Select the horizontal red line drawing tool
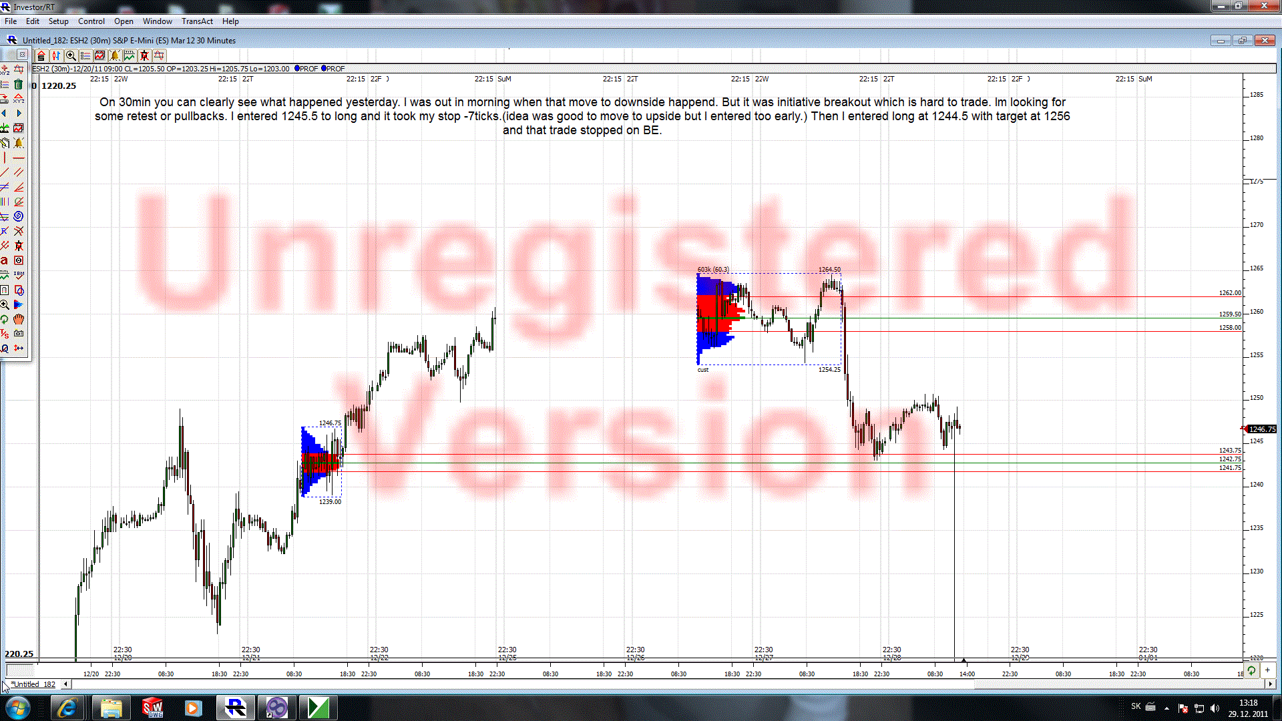The width and height of the screenshot is (1282, 721). click(x=19, y=158)
